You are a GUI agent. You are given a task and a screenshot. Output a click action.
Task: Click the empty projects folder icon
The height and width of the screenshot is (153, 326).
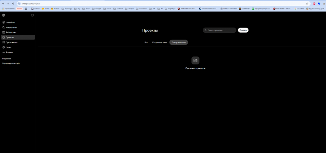195,61
